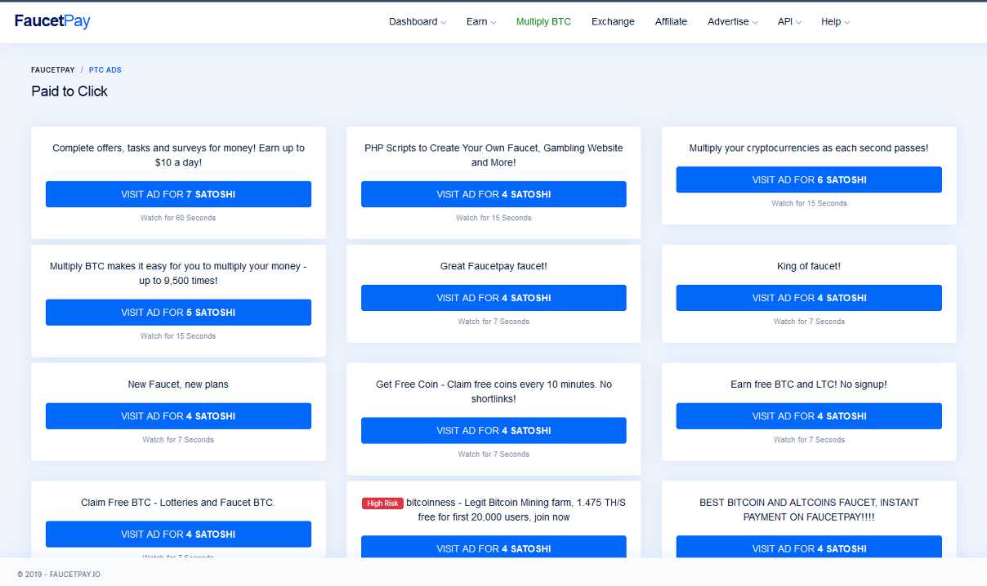Visit the Earn free BTC and LTC ad

pos(808,416)
